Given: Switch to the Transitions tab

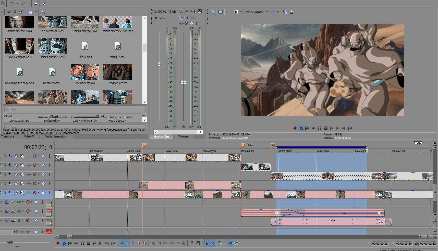Looking at the screenshot, I should click(8, 136).
